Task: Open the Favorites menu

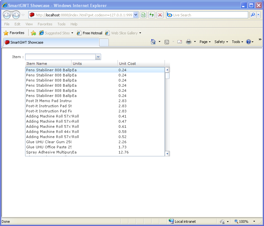Action: (45, 24)
